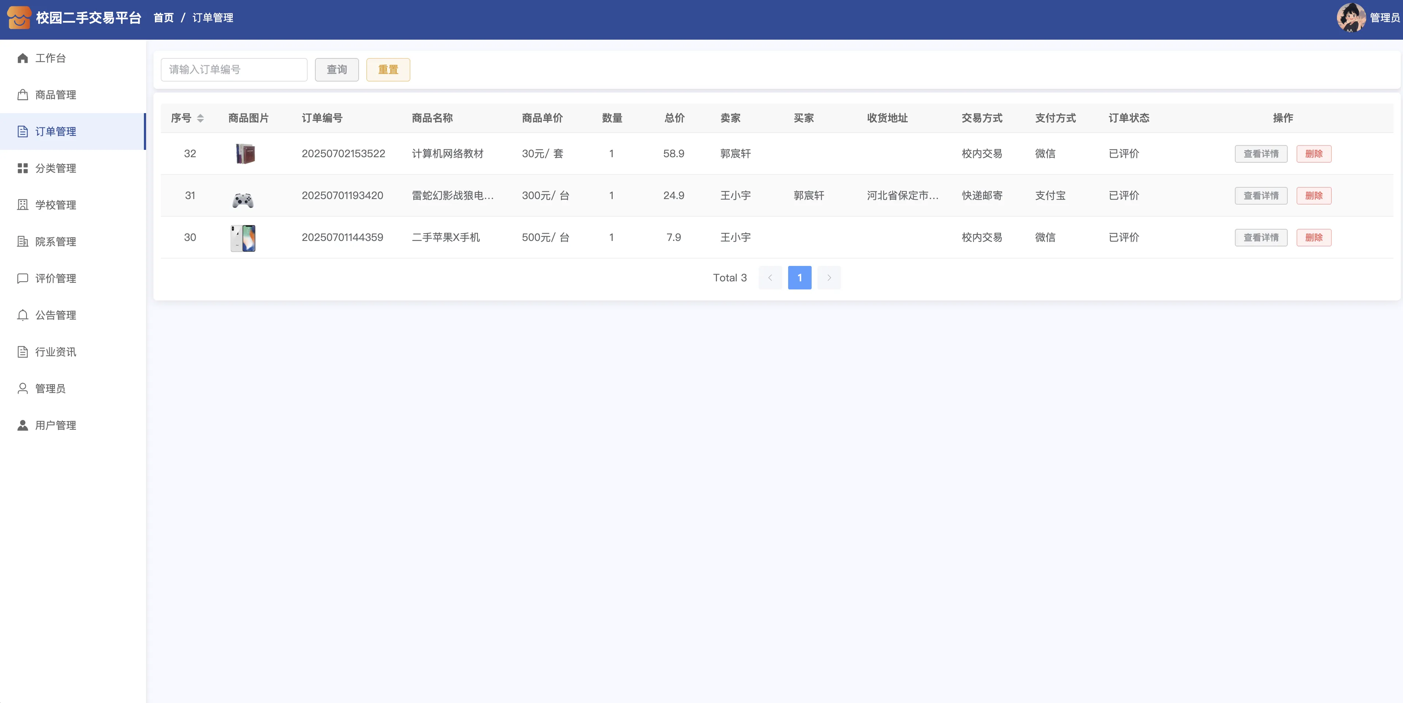The image size is (1403, 703).
Task: Open the 院系管理 menu item
Action: pos(55,241)
